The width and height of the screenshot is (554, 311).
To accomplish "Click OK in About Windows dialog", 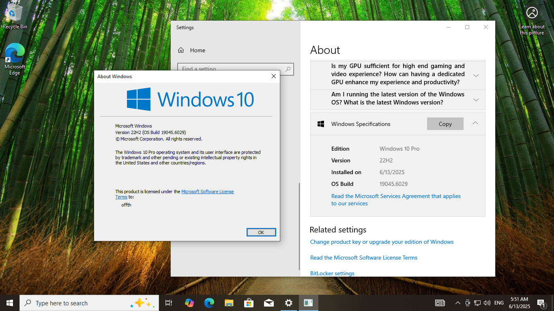I will point(261,232).
